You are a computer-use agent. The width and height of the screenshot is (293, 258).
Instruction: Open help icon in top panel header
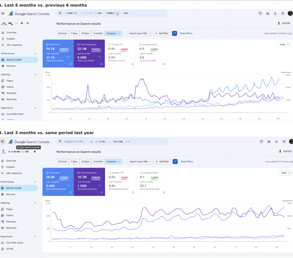pyautogui.click(x=260, y=14)
